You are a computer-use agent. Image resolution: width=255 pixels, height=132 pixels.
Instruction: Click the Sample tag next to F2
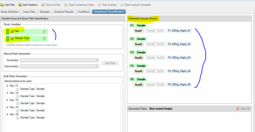click(141, 39)
